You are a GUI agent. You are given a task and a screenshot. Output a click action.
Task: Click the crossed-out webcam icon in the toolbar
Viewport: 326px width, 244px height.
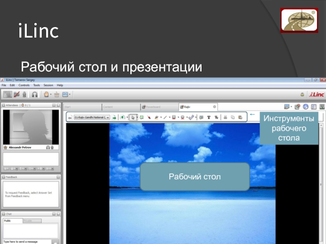pyautogui.click(x=17, y=94)
